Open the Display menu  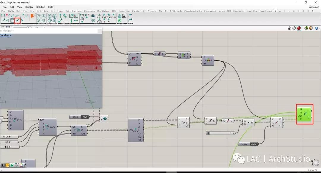point(29,7)
